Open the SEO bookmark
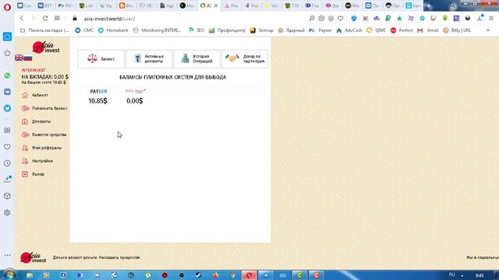499x280 pixels. coord(196,30)
